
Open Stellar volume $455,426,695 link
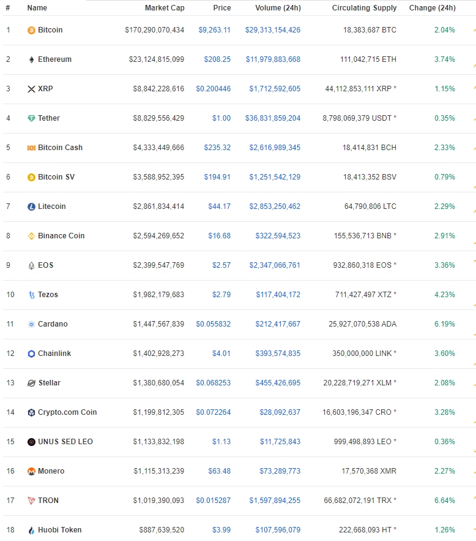coord(278,383)
